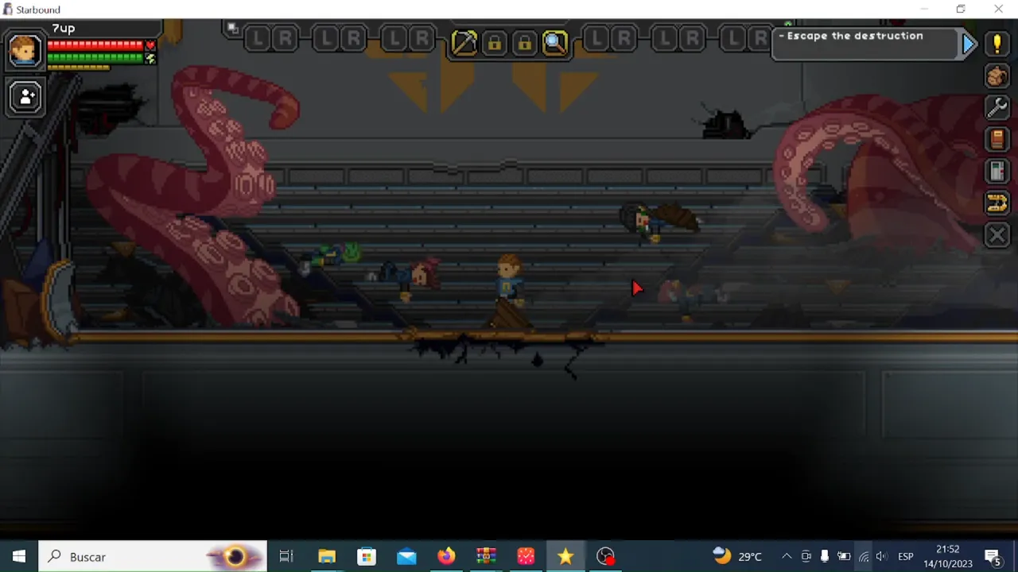Click the locked slot beside Matter Manipulator

495,43
